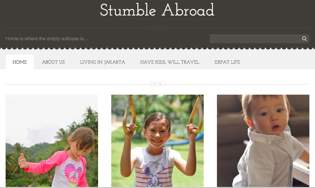The image size is (315, 188).
Task: Select the HOME tab
Action: (x=19, y=62)
